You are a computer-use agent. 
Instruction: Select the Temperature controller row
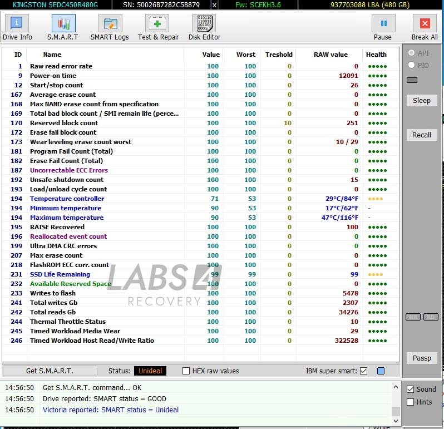point(201,199)
